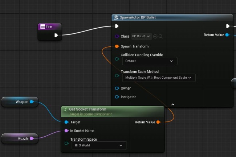Open the Transform Scale Method dropdown
Viewport: 236px width, 157px height.
click(159, 78)
